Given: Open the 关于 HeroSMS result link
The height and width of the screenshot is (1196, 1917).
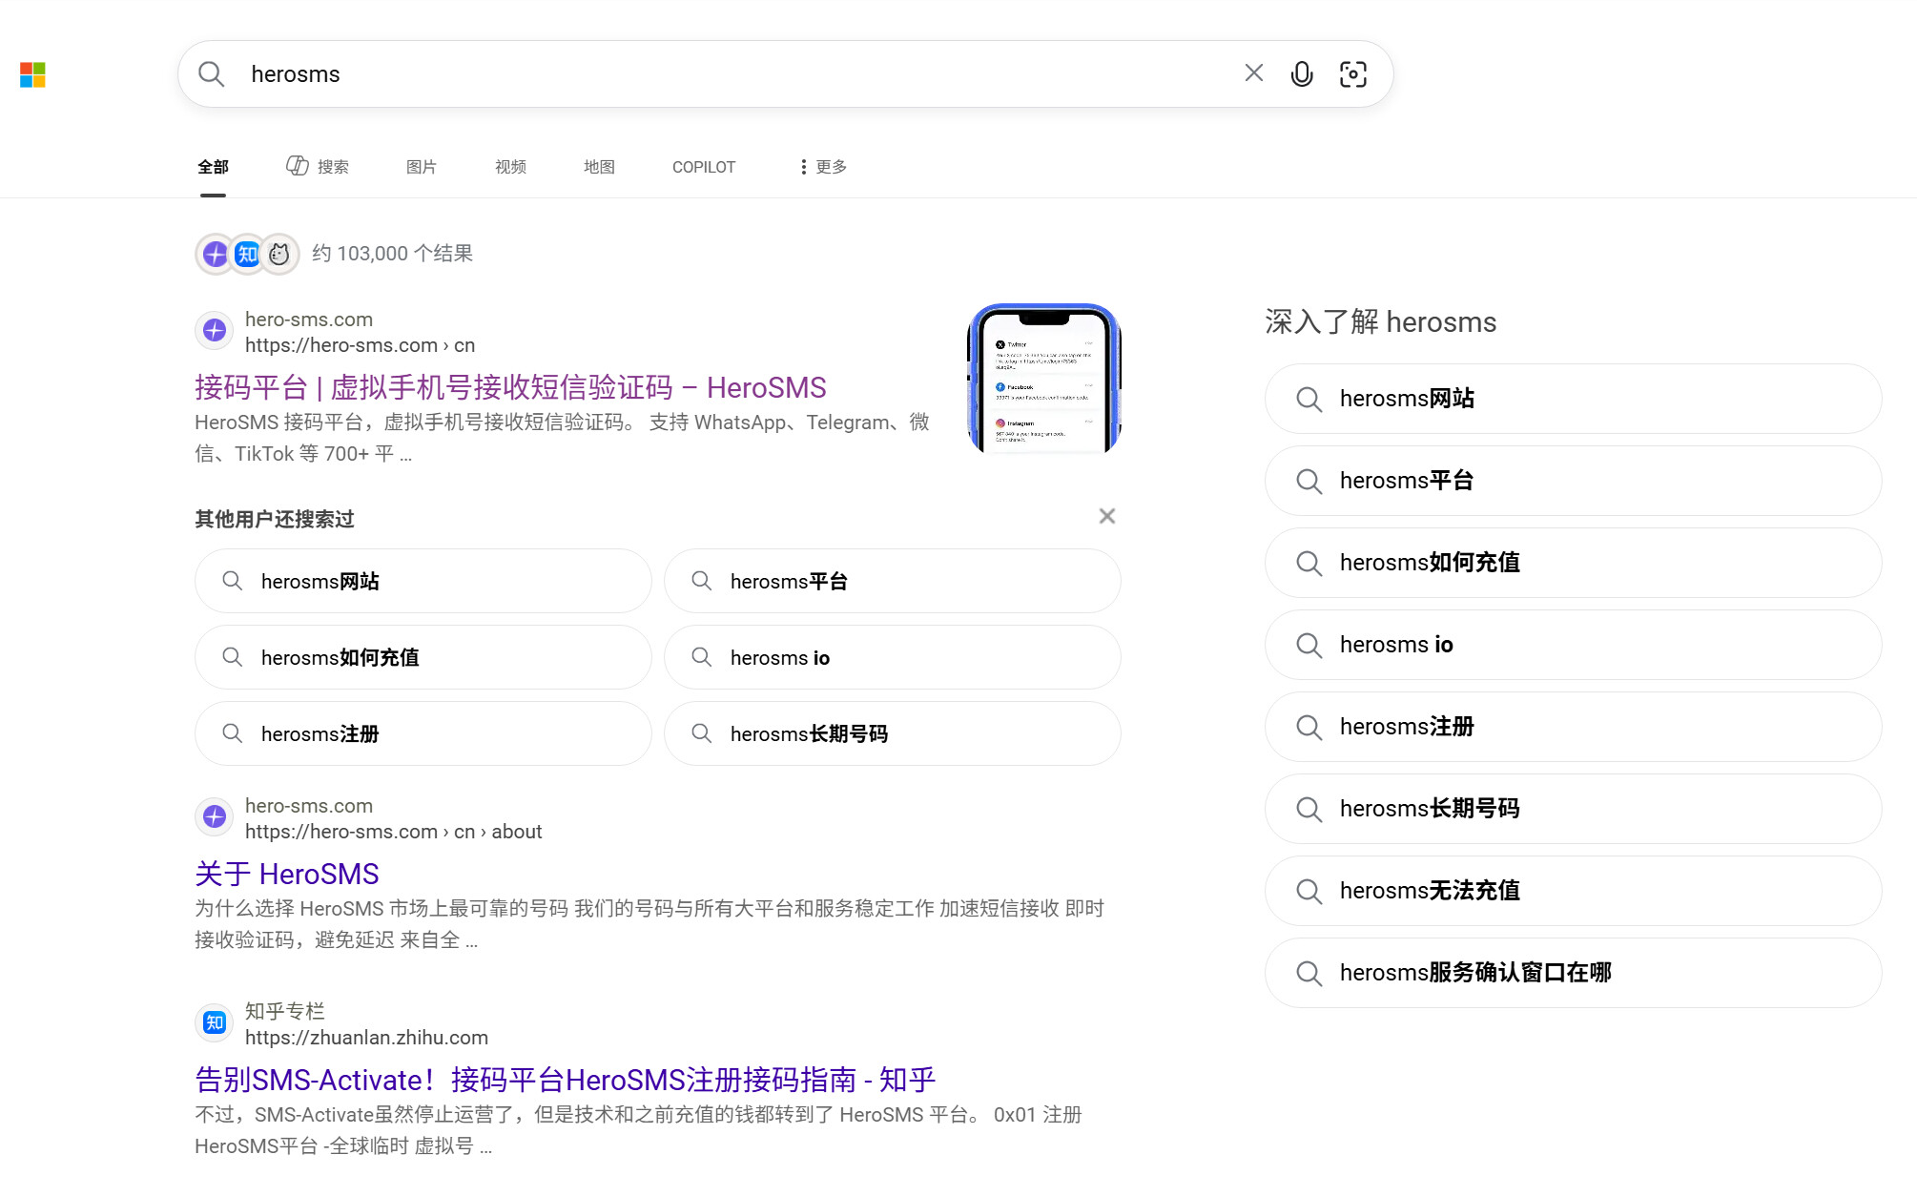Looking at the screenshot, I should pyautogui.click(x=287, y=874).
